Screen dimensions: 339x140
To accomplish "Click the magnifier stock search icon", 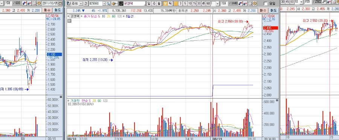I will click(108, 4).
